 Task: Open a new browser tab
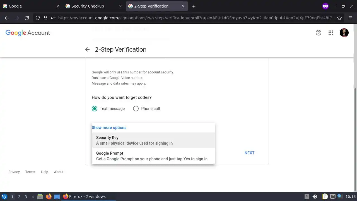pyautogui.click(x=194, y=6)
